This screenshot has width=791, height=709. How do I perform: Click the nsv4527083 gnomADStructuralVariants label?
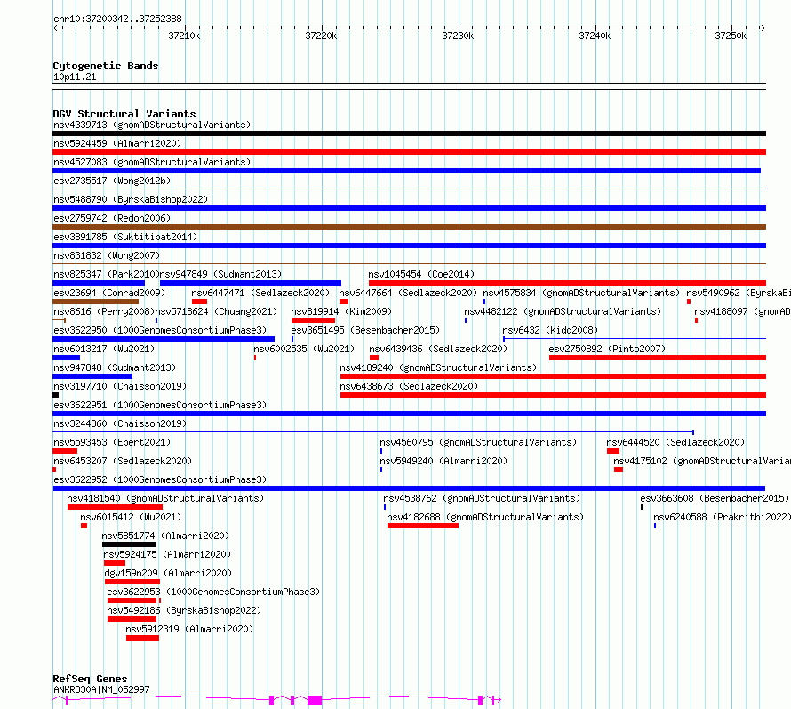(152, 162)
